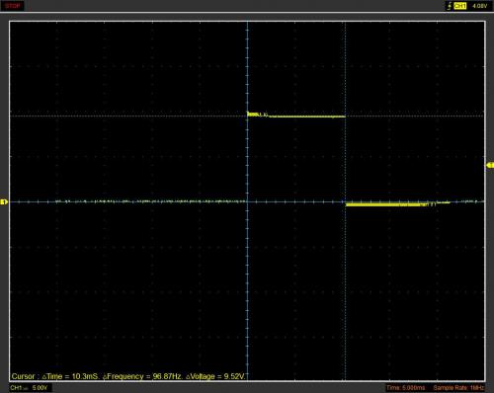The width and height of the screenshot is (494, 393).
Task: Select the trigger rising-edge slope icon
Action: pyautogui.click(x=449, y=6)
